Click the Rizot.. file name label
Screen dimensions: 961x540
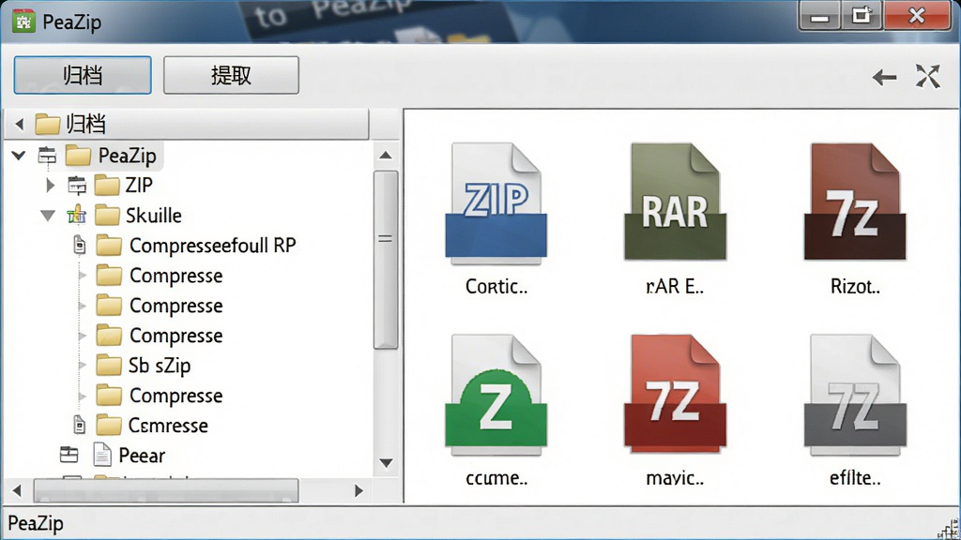pyautogui.click(x=855, y=286)
